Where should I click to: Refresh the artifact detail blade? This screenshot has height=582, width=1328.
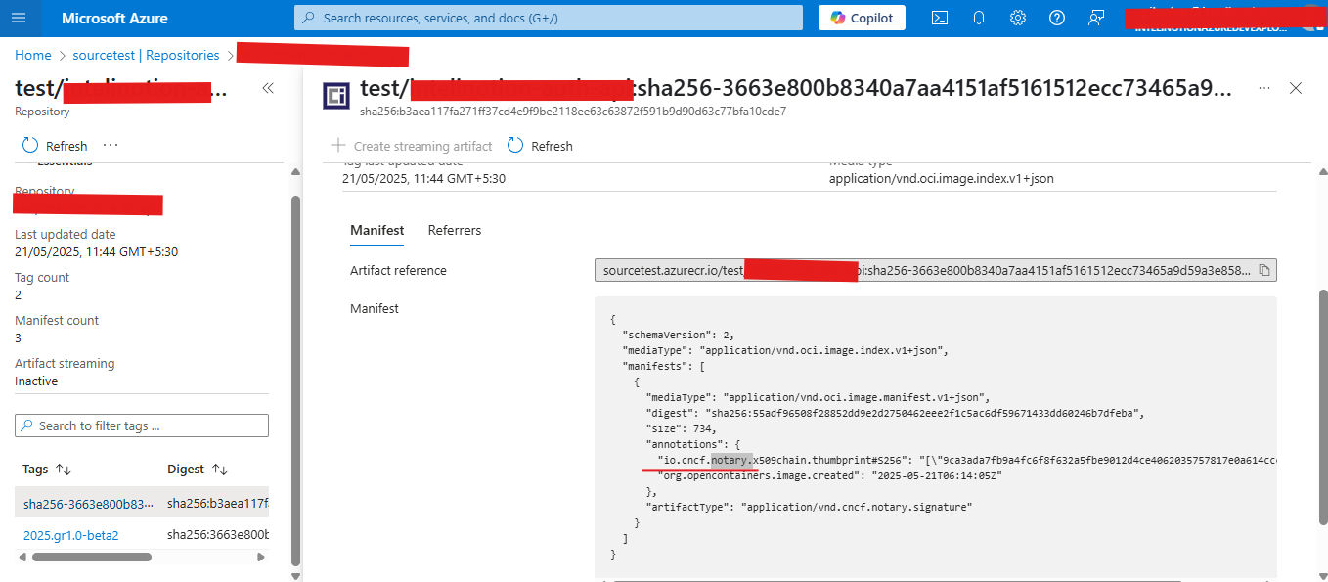click(540, 146)
